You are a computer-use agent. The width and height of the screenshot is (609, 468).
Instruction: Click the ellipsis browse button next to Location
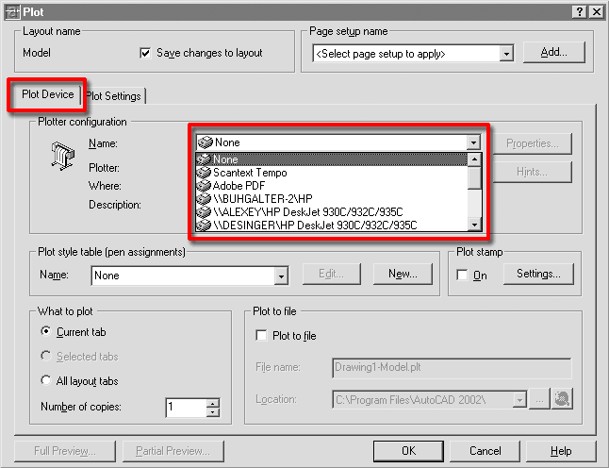click(x=539, y=399)
